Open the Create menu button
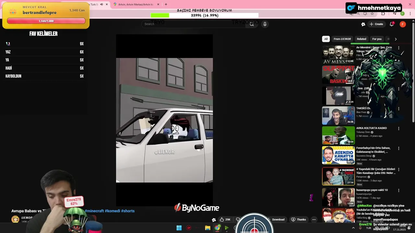The image size is (415, 233). [376, 24]
